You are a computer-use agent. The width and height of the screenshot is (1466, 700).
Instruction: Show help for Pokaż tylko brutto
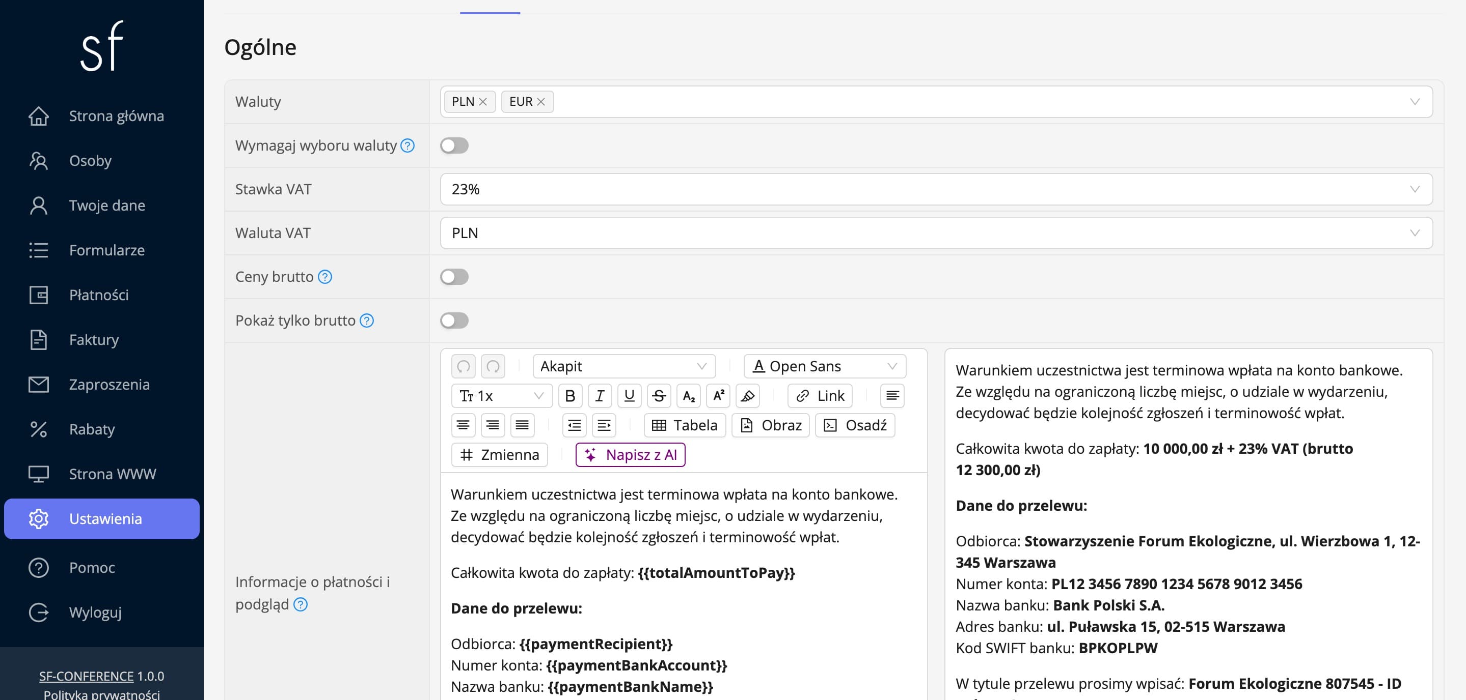point(367,320)
